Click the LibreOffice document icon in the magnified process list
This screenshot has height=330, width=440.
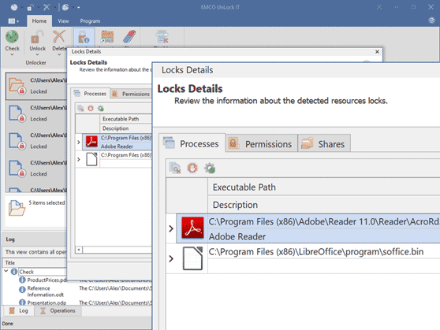coord(192,258)
